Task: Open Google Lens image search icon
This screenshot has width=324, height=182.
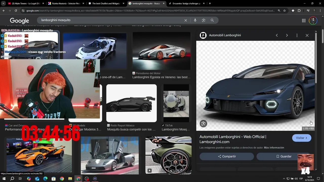Action: 204,20
